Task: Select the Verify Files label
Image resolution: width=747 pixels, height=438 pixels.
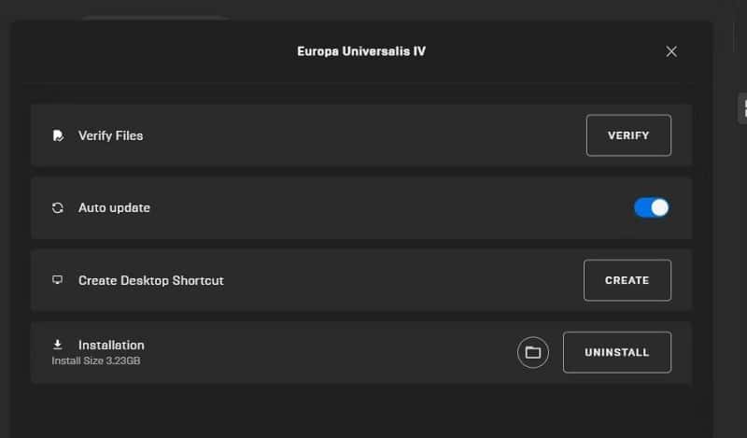Action: pos(110,135)
